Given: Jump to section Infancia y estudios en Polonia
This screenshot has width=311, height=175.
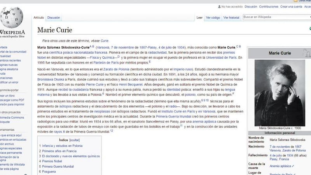Looking at the screenshot, I should (x=62, y=145).
